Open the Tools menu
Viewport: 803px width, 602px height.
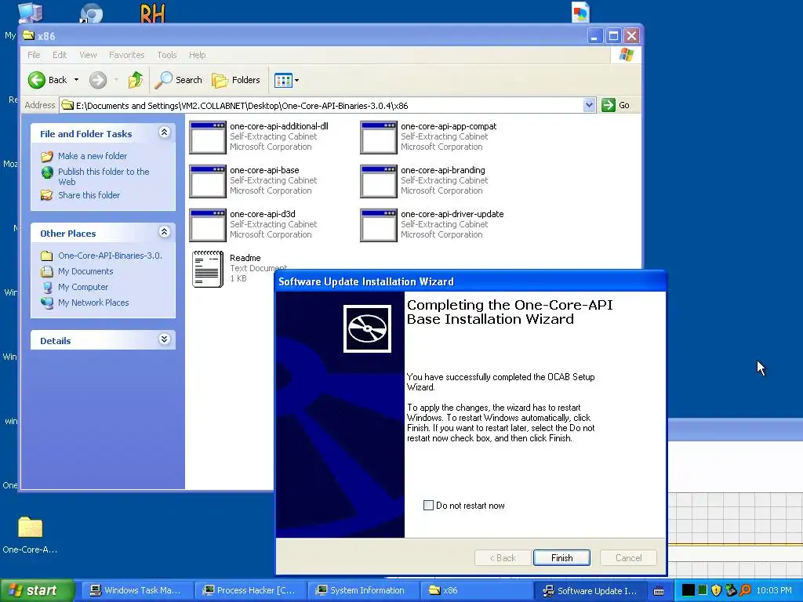166,55
